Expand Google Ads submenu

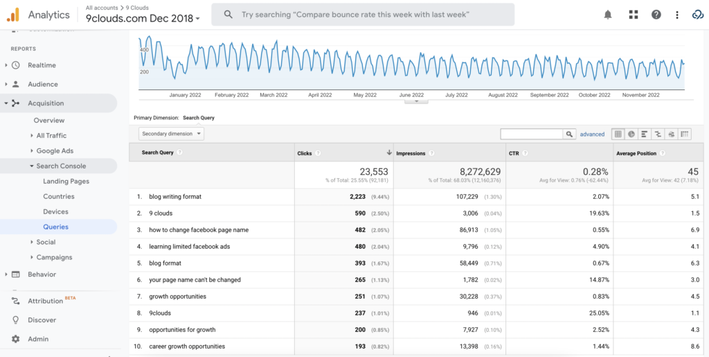click(32, 150)
